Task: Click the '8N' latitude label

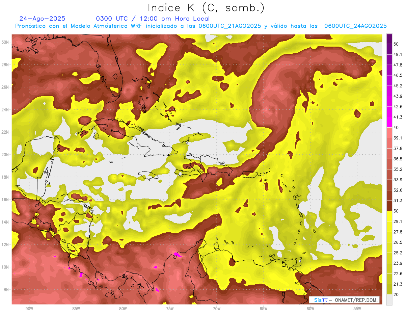Action: coord(6,289)
